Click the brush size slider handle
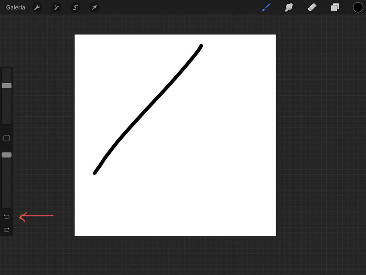Viewport: 366px width, 275px height. coord(6,86)
